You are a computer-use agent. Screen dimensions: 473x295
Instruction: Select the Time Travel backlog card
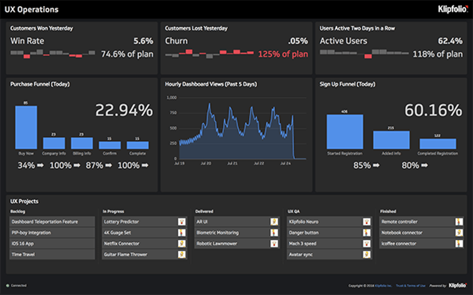point(52,254)
